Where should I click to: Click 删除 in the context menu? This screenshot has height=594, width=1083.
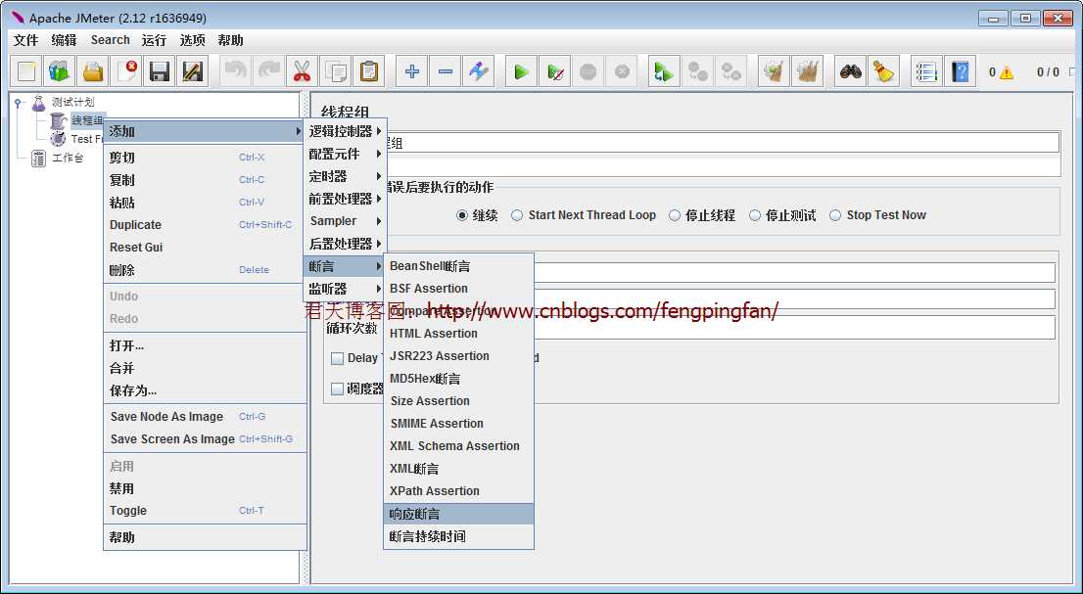click(x=205, y=270)
